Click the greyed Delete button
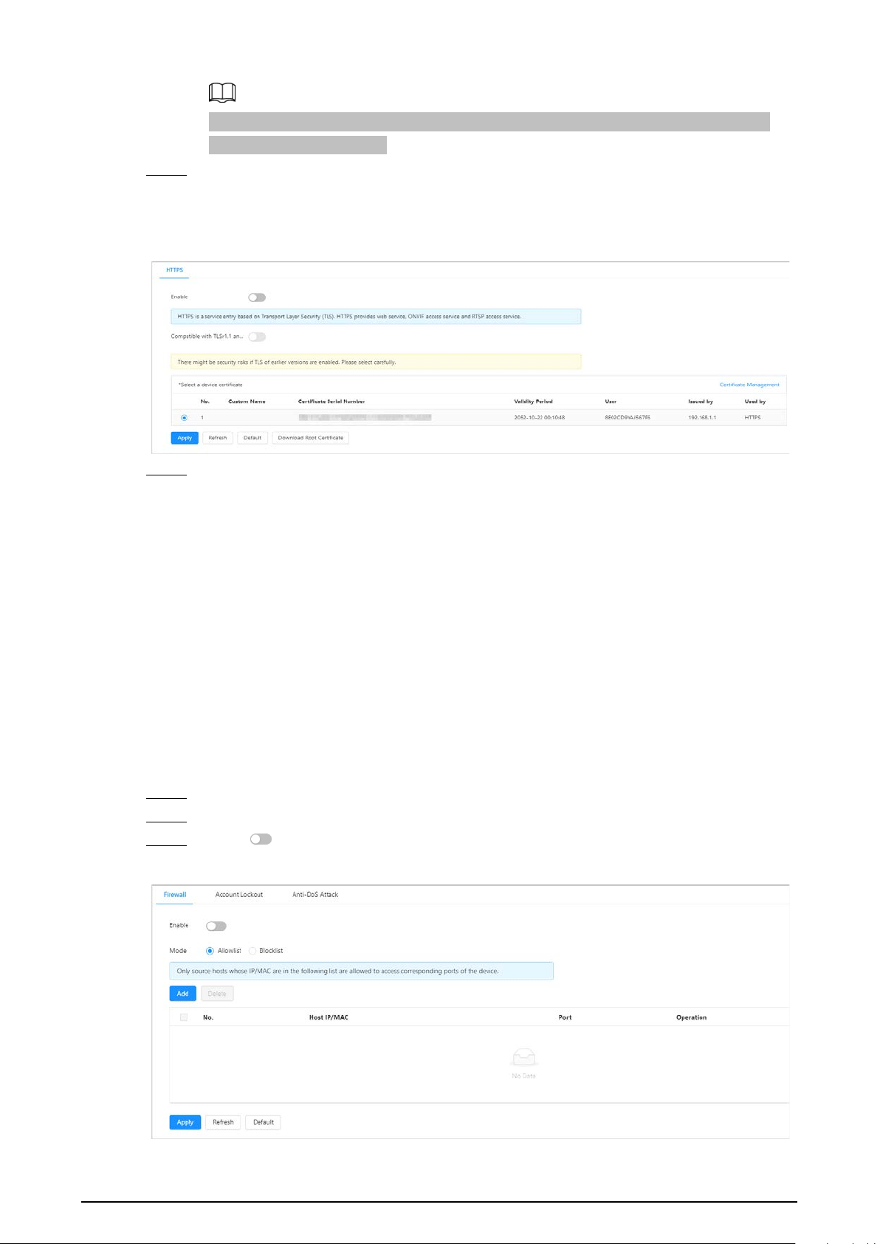The width and height of the screenshot is (880, 1244). (x=217, y=994)
